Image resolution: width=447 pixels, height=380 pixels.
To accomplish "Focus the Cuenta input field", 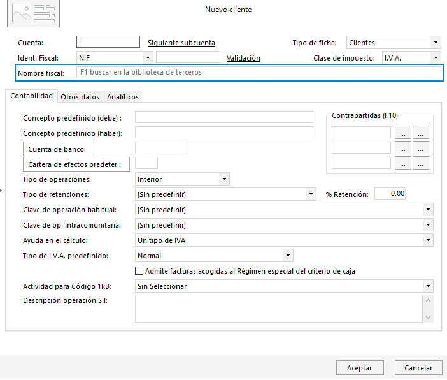I will 108,42.
